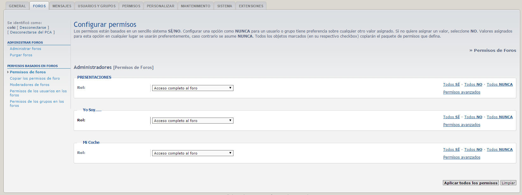Go to the EXTENSIONES tab
Viewport: 522px width, 195px height.
[x=251, y=6]
